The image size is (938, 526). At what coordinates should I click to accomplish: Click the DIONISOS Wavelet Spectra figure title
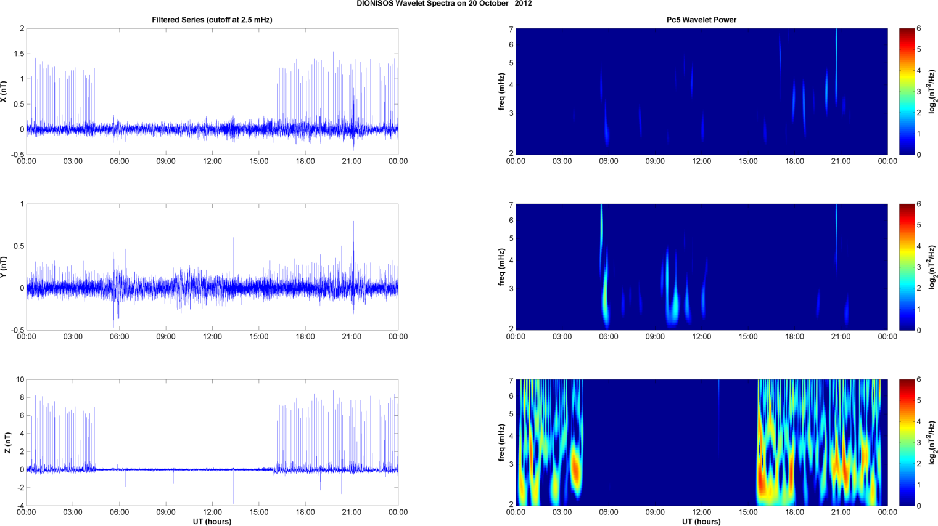(x=444, y=4)
